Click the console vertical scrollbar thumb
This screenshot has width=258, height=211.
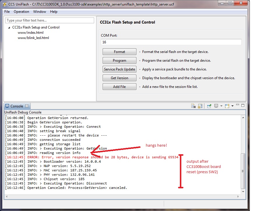(243, 171)
